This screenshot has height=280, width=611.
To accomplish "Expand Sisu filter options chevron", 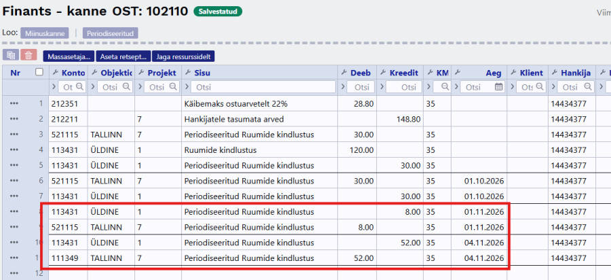I will coord(187,87).
